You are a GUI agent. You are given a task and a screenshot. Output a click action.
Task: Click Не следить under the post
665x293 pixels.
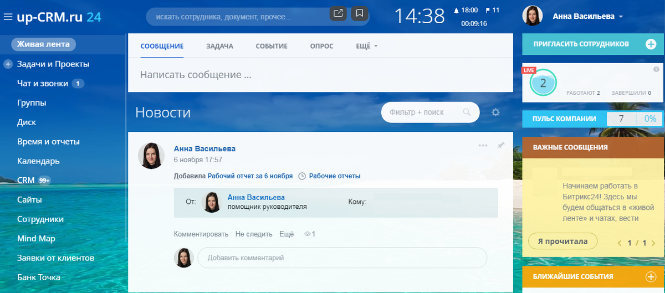254,234
